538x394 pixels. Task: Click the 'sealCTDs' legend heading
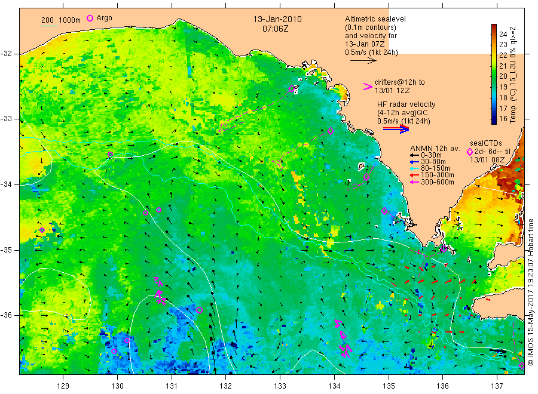pos(486,143)
